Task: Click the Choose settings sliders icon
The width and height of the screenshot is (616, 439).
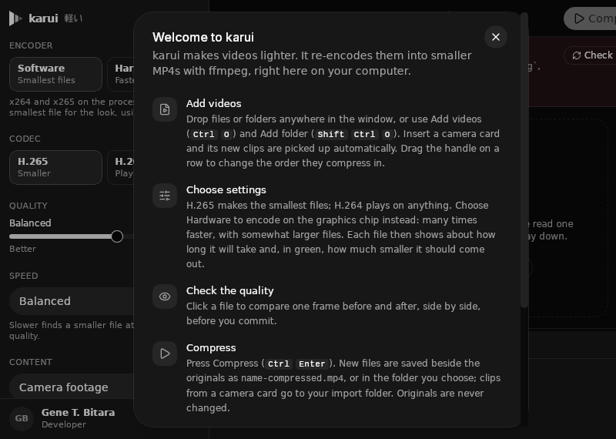Action: pyautogui.click(x=165, y=196)
